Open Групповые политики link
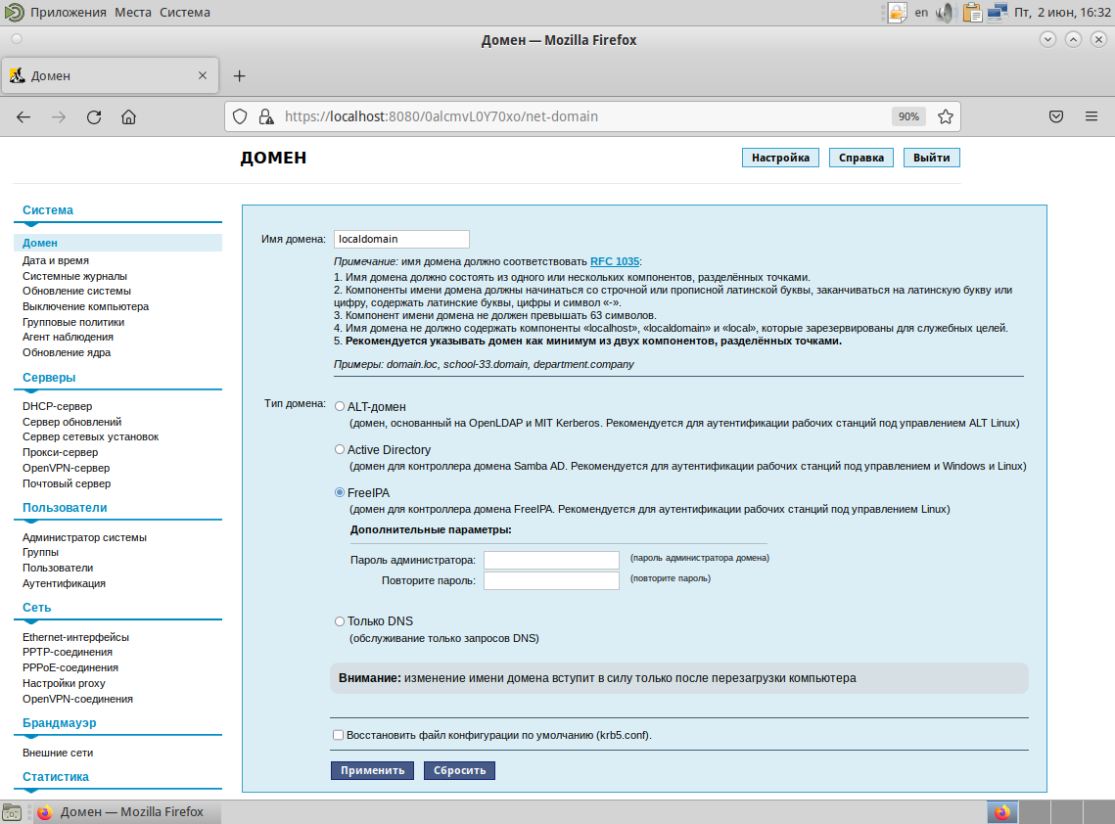1115x824 pixels. pyautogui.click(x=73, y=322)
